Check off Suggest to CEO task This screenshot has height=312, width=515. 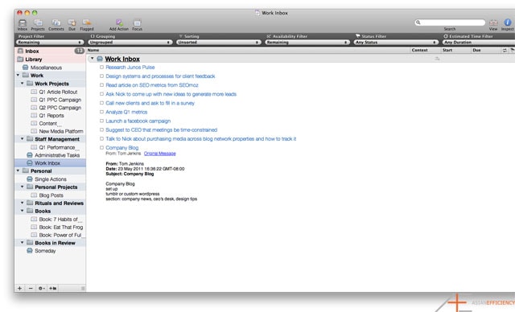tap(101, 130)
